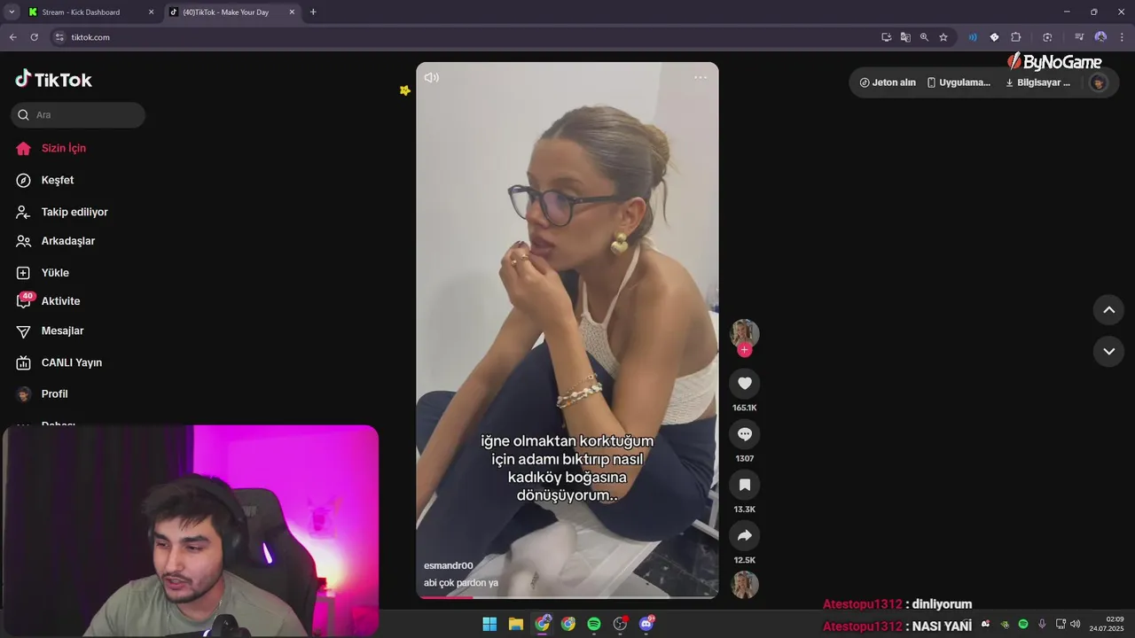Close the TikTok browser tab

pyautogui.click(x=292, y=12)
